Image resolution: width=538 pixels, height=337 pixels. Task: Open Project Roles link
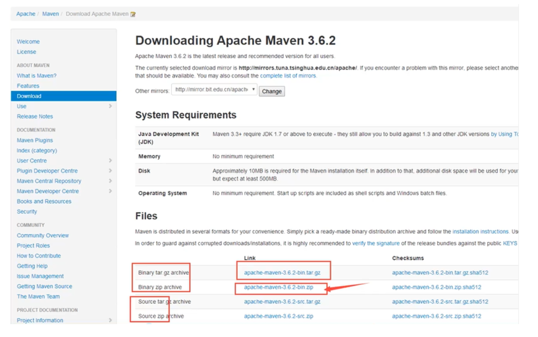tap(33, 246)
